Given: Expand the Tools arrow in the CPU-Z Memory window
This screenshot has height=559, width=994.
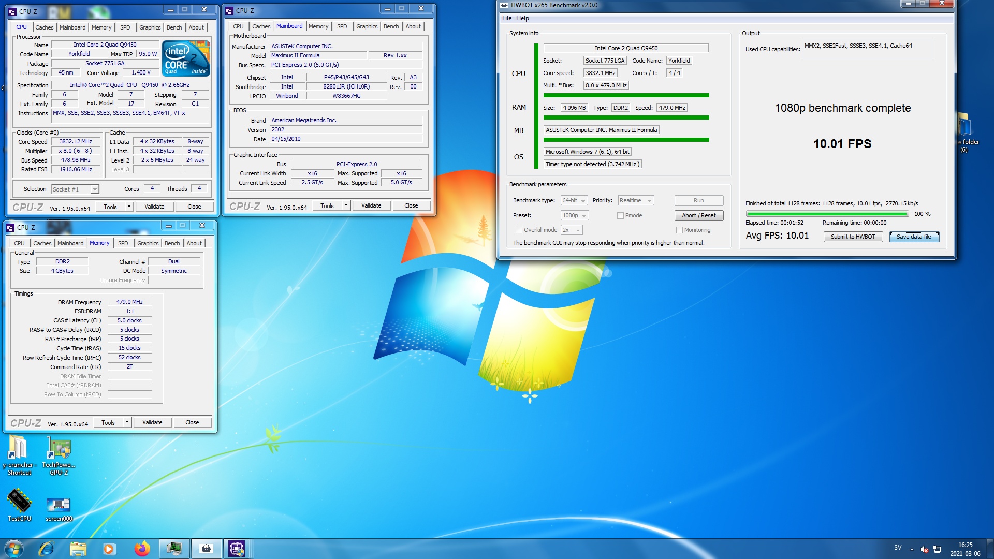Looking at the screenshot, I should [126, 422].
